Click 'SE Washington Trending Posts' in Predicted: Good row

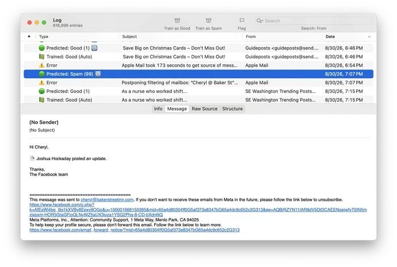click(280, 91)
